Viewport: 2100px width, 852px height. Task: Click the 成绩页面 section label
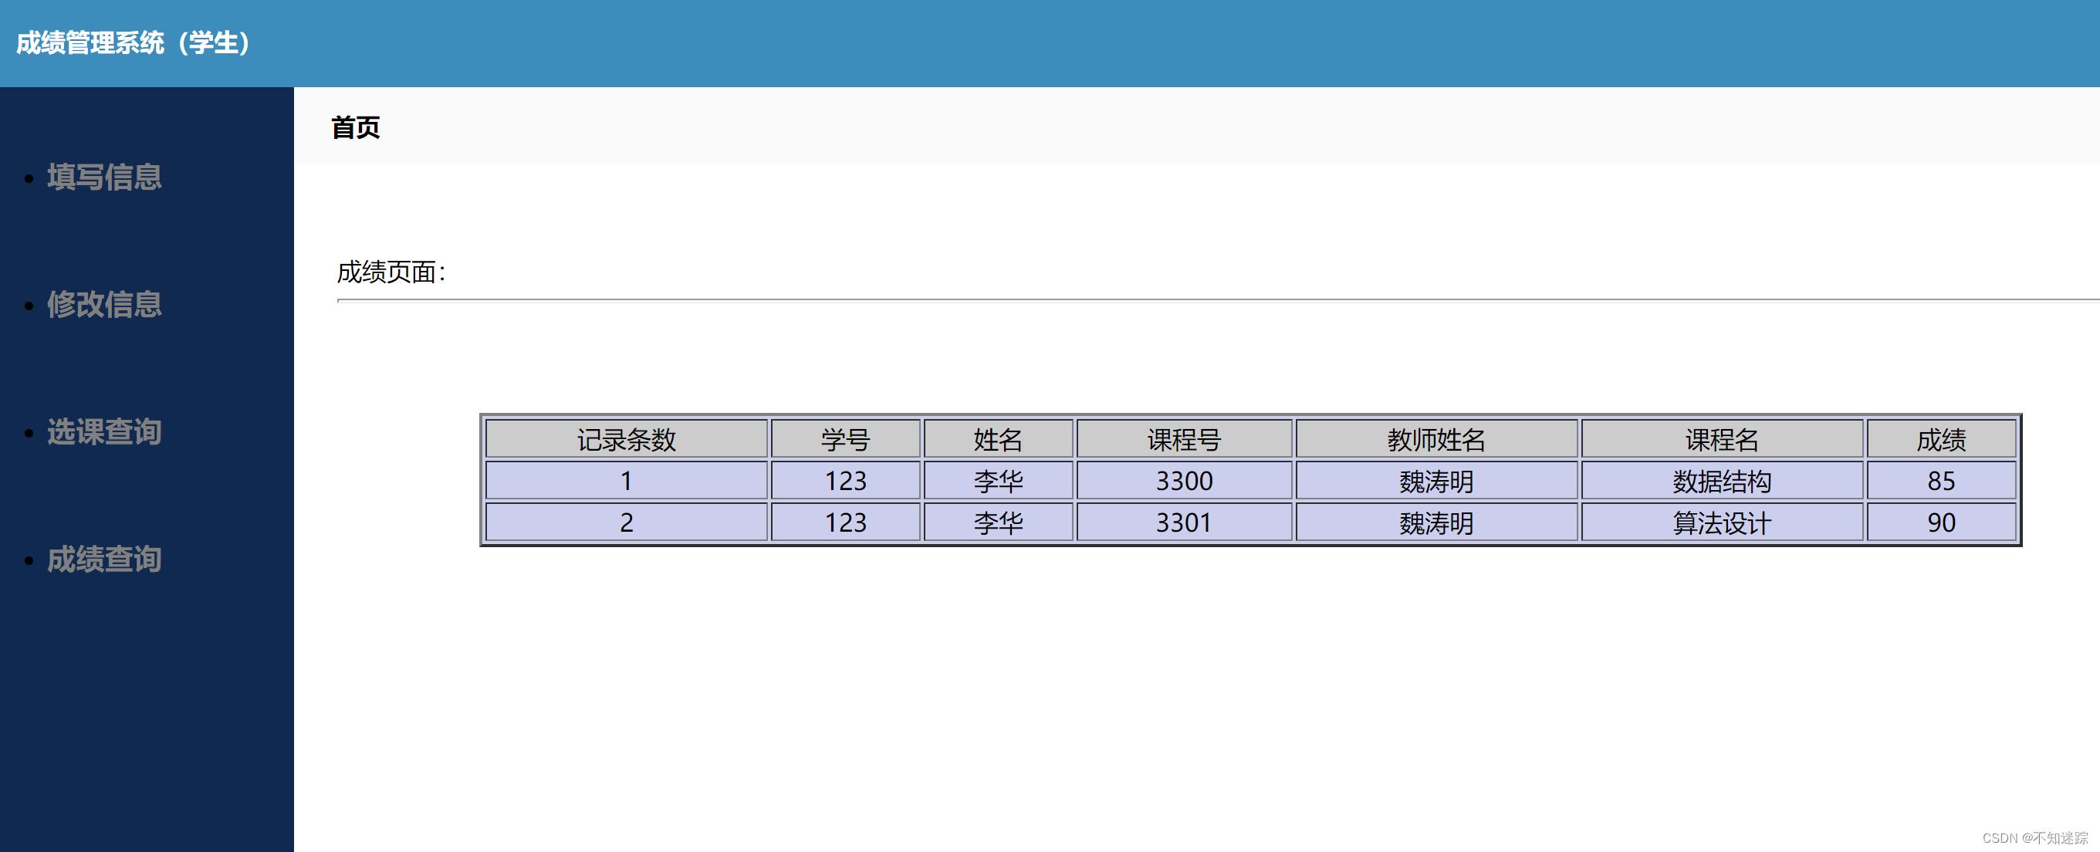391,272
